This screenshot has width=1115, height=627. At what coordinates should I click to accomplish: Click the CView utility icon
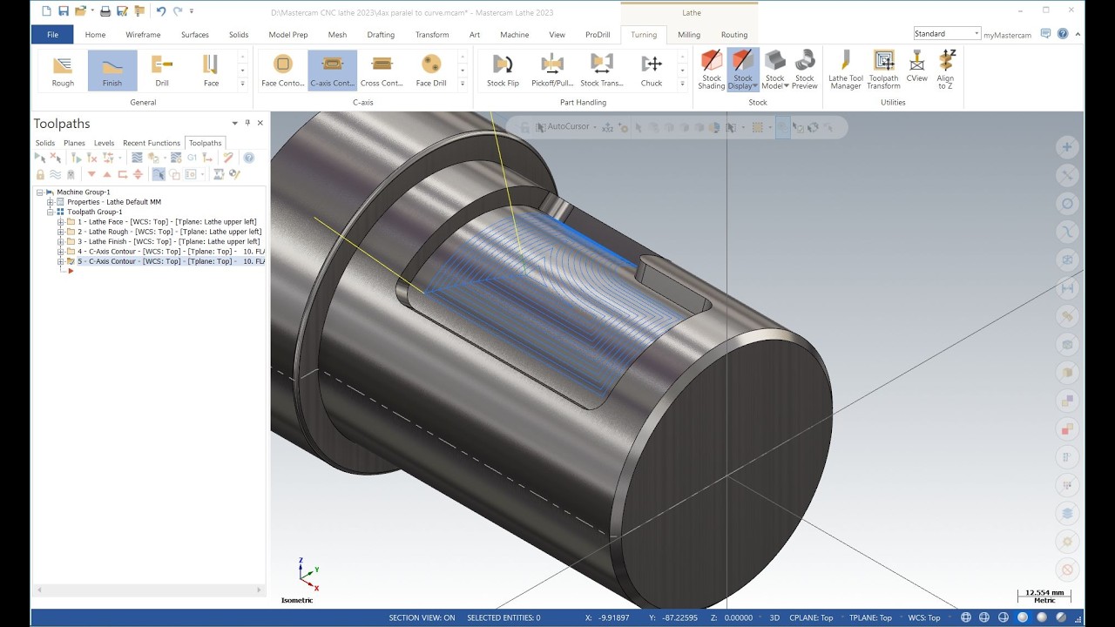(916, 68)
